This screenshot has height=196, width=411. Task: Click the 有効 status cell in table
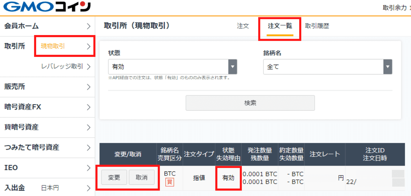228,178
